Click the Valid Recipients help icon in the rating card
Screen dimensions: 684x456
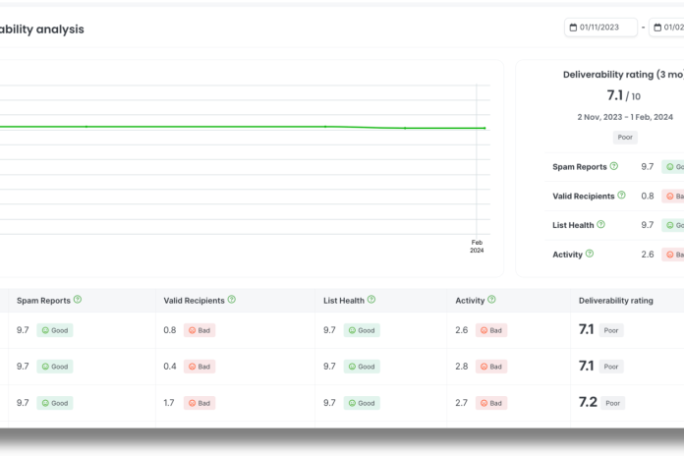(x=624, y=196)
